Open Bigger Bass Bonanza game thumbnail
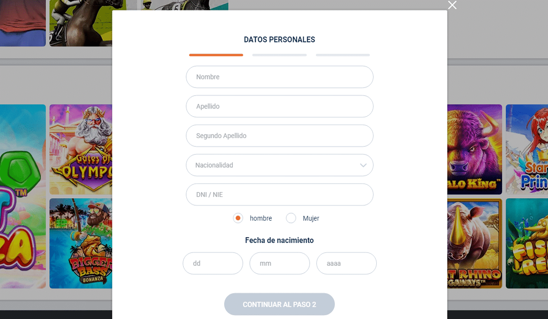Viewport: 548px width, 319px height. click(x=81, y=243)
